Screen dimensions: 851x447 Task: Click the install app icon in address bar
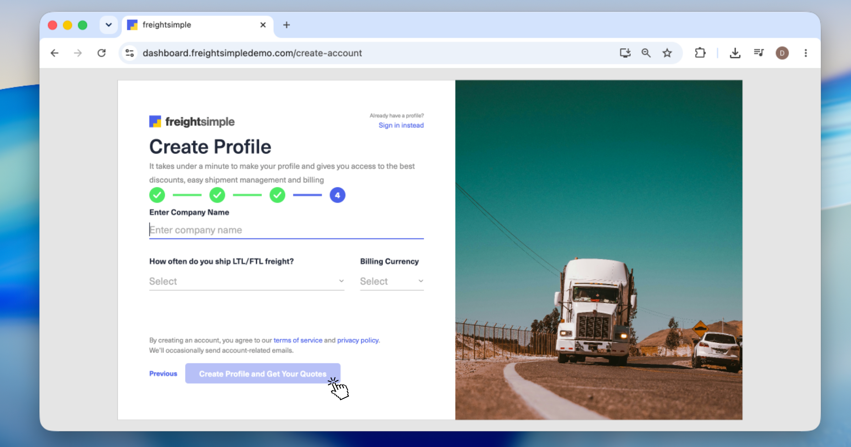pyautogui.click(x=625, y=53)
